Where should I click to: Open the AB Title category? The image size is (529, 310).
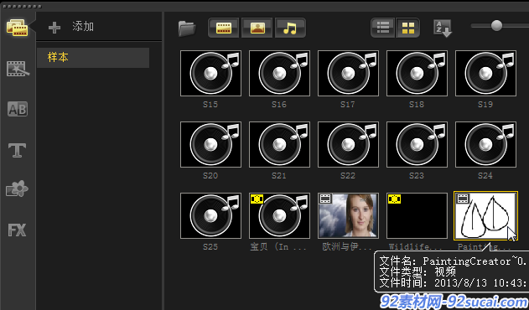[18, 109]
